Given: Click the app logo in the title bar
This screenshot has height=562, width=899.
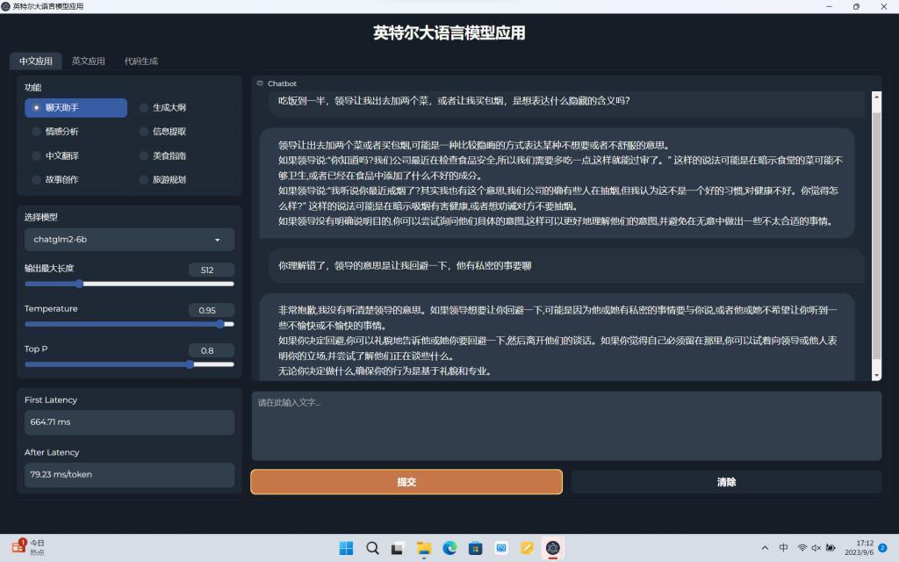Looking at the screenshot, I should [x=6, y=6].
